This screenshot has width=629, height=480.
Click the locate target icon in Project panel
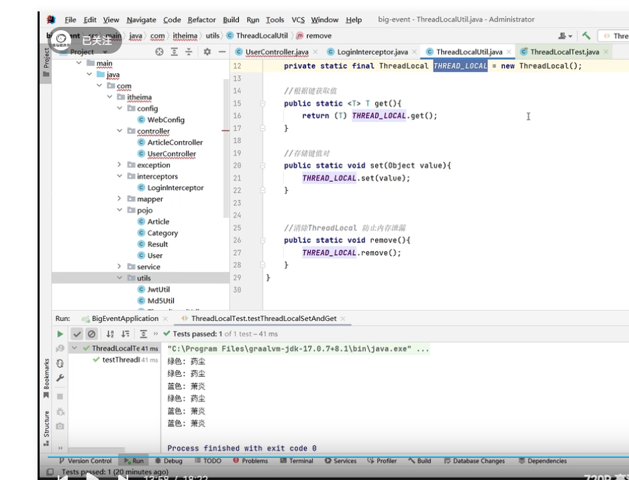[x=159, y=52]
